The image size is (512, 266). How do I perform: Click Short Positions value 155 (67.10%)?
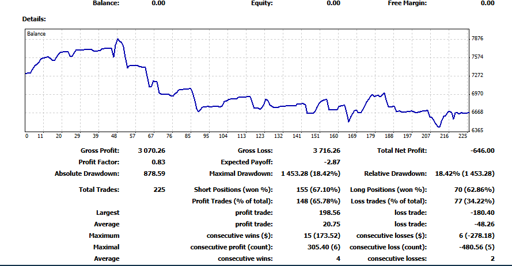[x=318, y=190]
